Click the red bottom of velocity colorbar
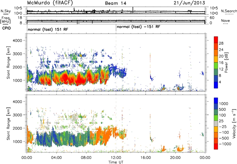The image size is (237, 164). coord(216,147)
